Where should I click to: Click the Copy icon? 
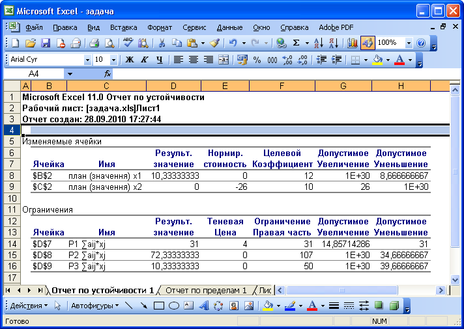tap(177, 43)
